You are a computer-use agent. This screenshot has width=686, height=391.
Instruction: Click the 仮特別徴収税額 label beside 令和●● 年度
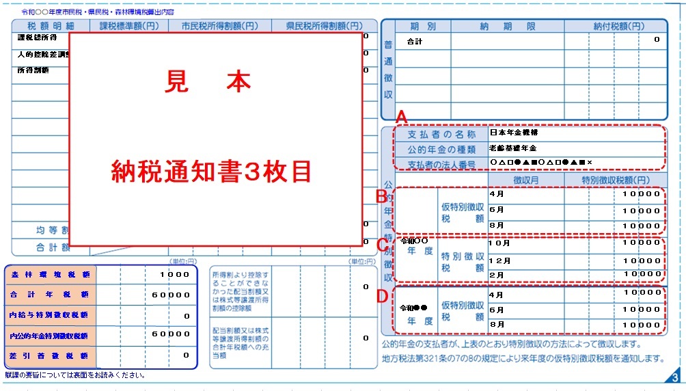tap(463, 311)
